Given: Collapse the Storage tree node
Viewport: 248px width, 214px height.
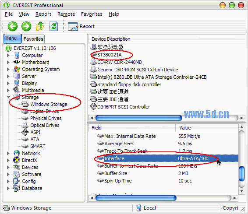Looking at the screenshot, I should (x=8, y=97).
